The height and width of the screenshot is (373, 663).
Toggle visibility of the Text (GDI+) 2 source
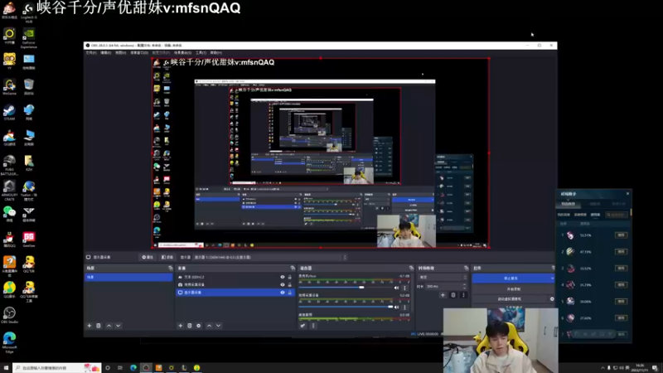coord(283,277)
